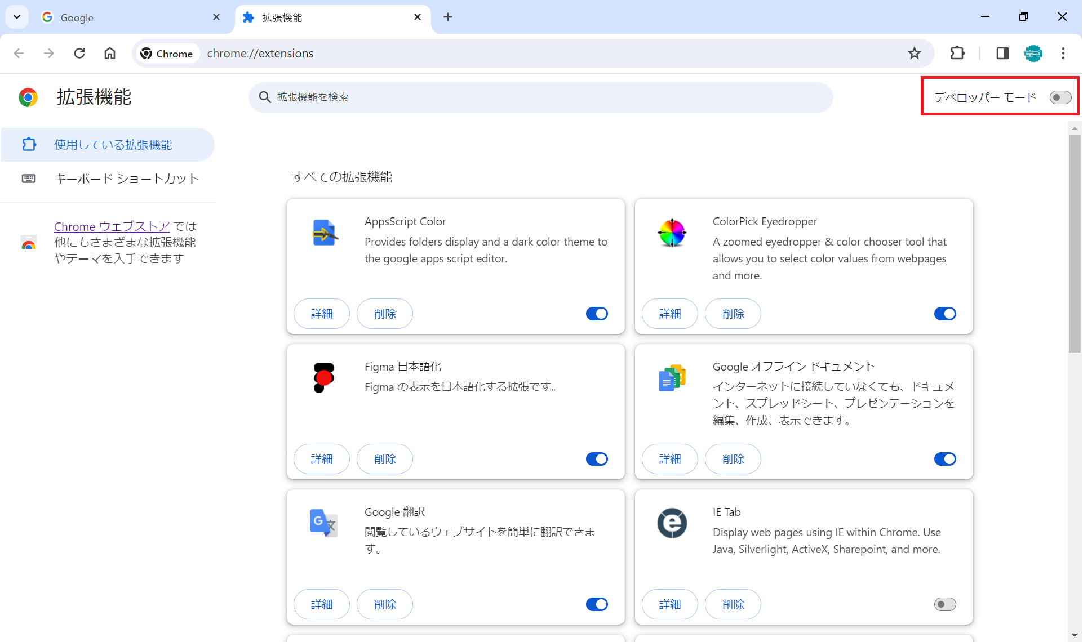Click 詳細 on Google 翻訳
This screenshot has height=642, width=1083.
(321, 604)
